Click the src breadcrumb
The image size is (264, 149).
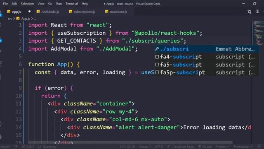point(10,19)
